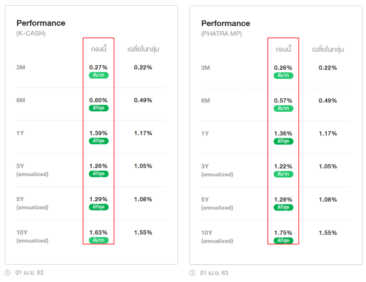
Task: Click the clock icon below the K-CASH card
Action: click(8, 272)
